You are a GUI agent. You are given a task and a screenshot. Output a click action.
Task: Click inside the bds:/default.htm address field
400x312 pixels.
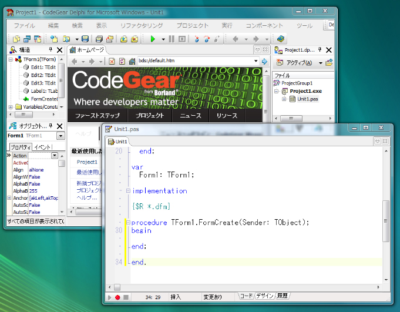tap(195, 61)
